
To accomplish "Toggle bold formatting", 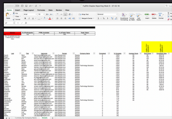I will (x=25, y=18).
